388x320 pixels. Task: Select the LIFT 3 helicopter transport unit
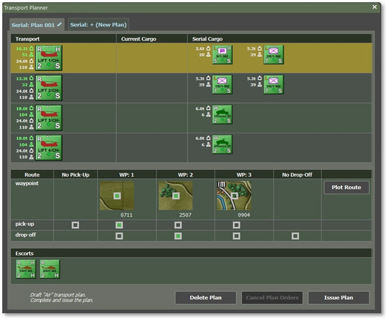coord(49,118)
